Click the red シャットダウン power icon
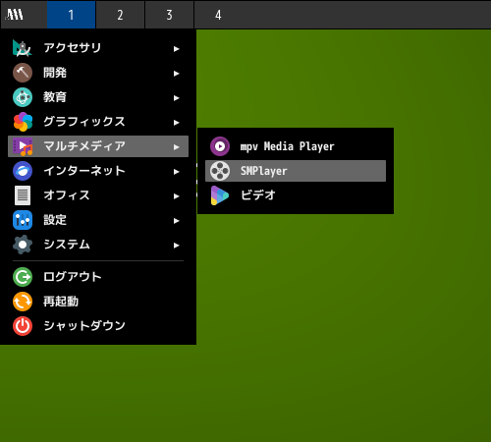491x442 pixels. [x=23, y=326]
